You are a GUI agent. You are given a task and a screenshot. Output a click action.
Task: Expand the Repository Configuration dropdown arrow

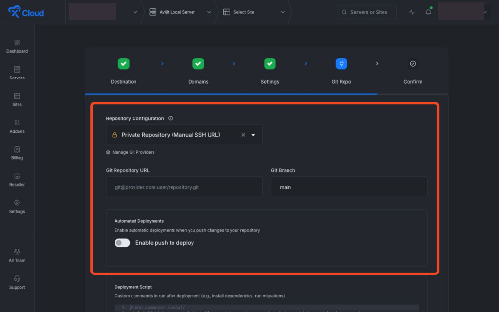tap(253, 135)
